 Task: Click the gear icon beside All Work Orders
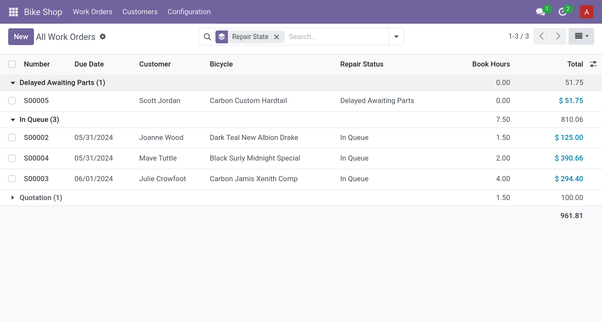[x=103, y=36]
